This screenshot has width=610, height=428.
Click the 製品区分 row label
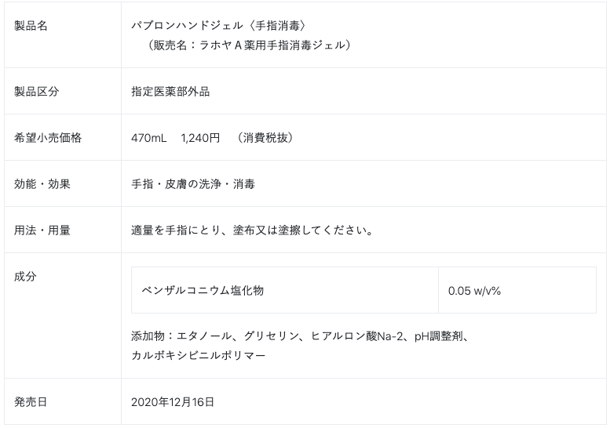click(37, 91)
